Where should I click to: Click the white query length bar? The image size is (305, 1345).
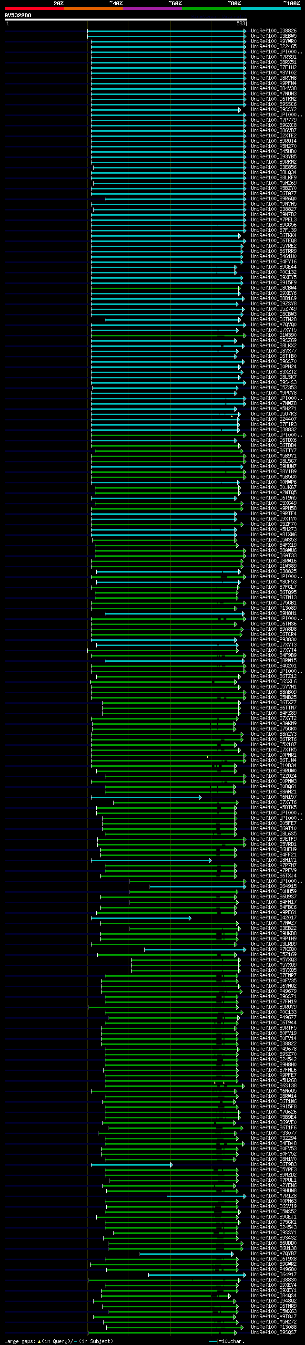pos(126,19)
